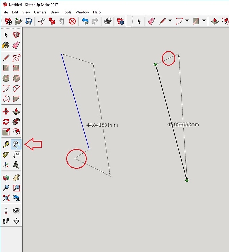Select the Rectangle shape tool in top toolbar

(x=196, y=21)
